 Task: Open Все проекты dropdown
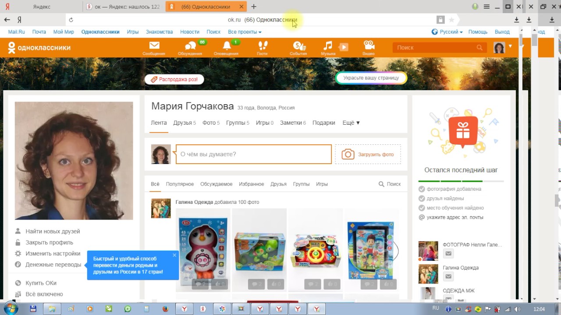pyautogui.click(x=245, y=32)
